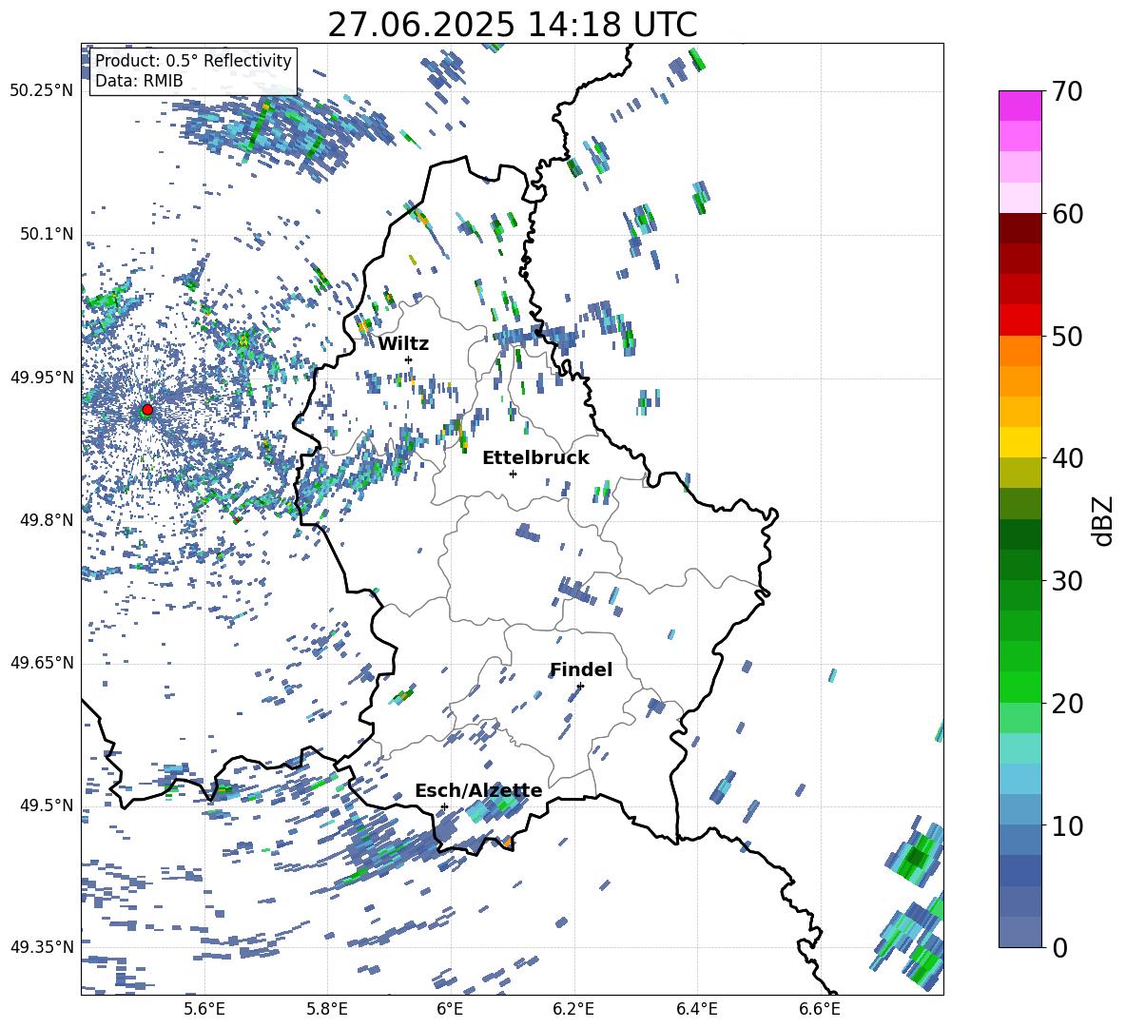Screen dimensions: 1126x1028
Task: Pick the bright green colorbar segment above 20
Action: (x=1019, y=687)
